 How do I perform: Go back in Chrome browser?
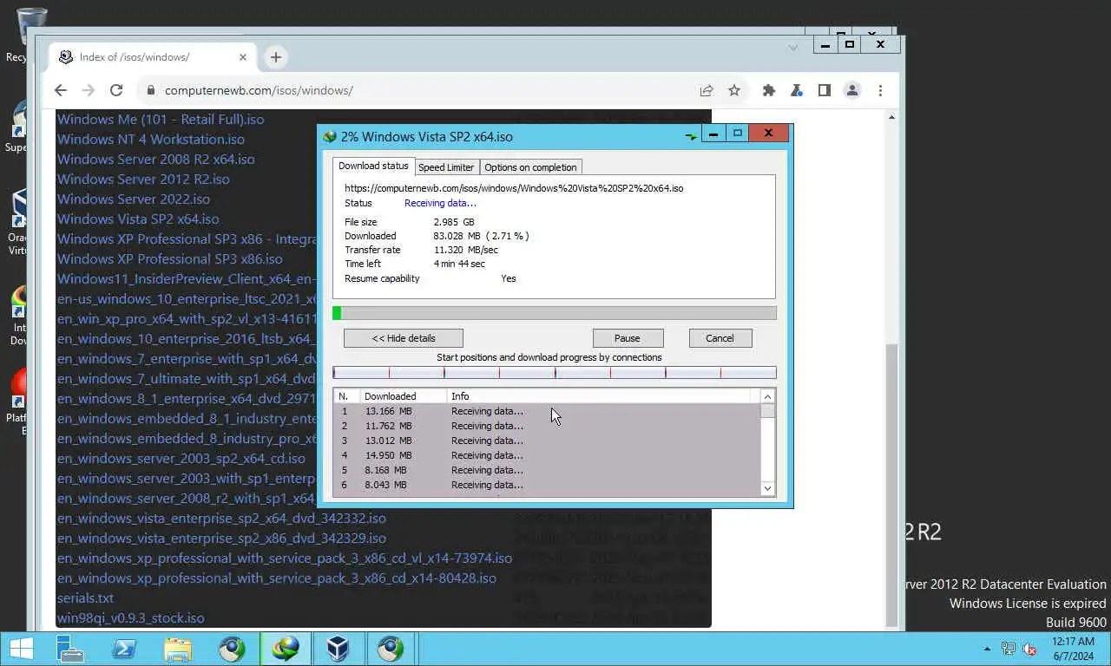(x=60, y=90)
